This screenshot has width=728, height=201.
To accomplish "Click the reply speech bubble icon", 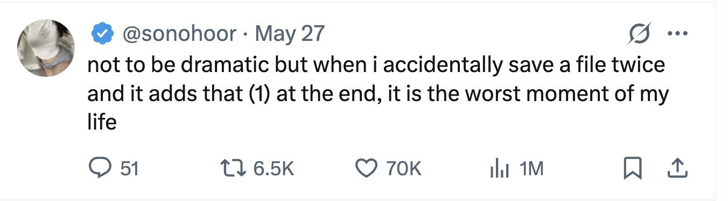I will [100, 169].
